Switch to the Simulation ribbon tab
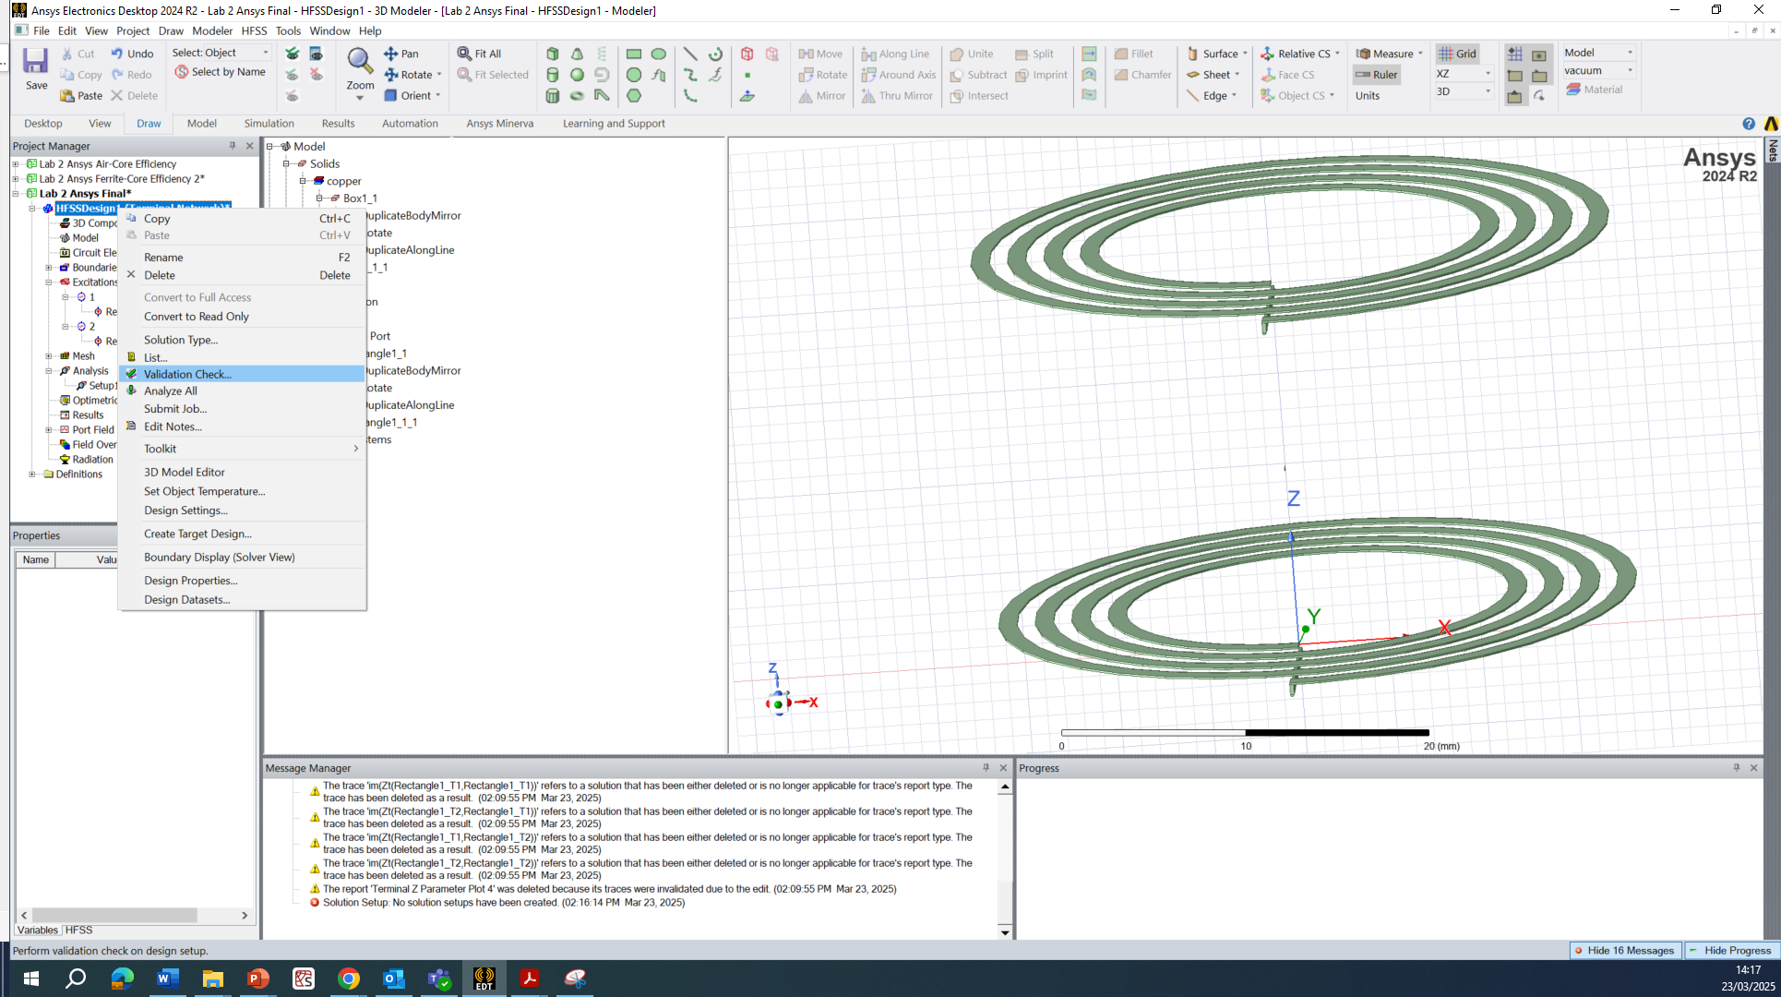1781x997 pixels. tap(269, 124)
